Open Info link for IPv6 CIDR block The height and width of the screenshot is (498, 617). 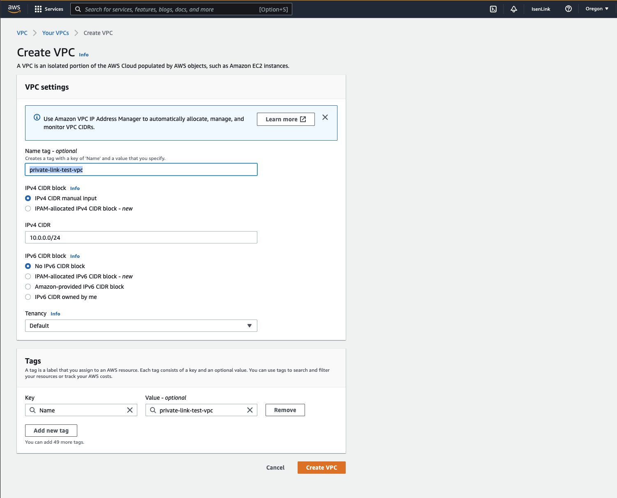(x=75, y=256)
